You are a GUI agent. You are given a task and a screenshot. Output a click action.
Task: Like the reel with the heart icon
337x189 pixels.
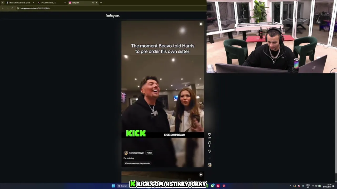tap(210, 134)
